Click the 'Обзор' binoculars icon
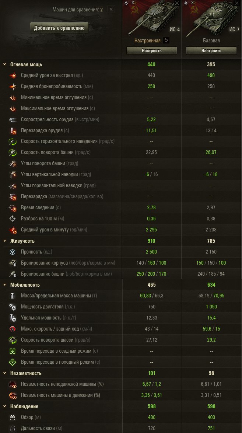 tap(13, 418)
